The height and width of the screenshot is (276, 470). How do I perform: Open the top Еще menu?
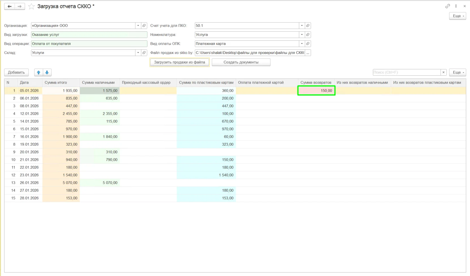tap(458, 16)
